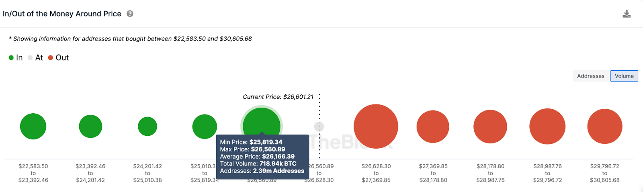Click the small green bubble above $24,201.42
643x192 pixels.
pyautogui.click(x=147, y=127)
